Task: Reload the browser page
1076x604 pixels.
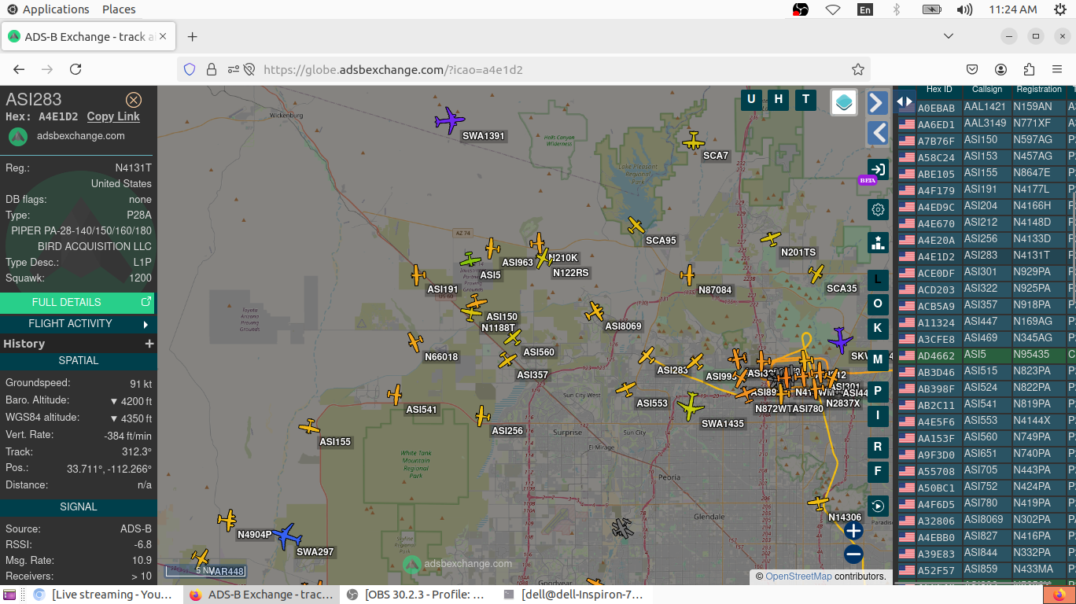Action: point(76,69)
